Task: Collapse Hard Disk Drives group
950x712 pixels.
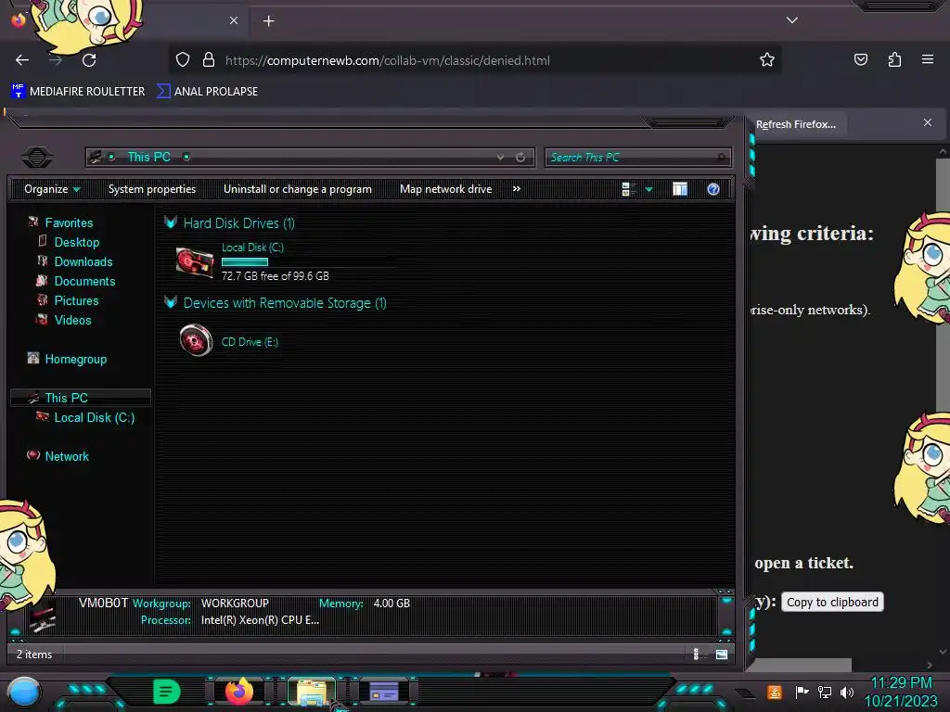Action: click(x=171, y=222)
